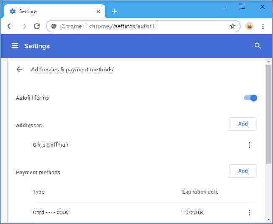The width and height of the screenshot is (273, 224).
Task: Click the Expiration date column header
Action: point(200,192)
